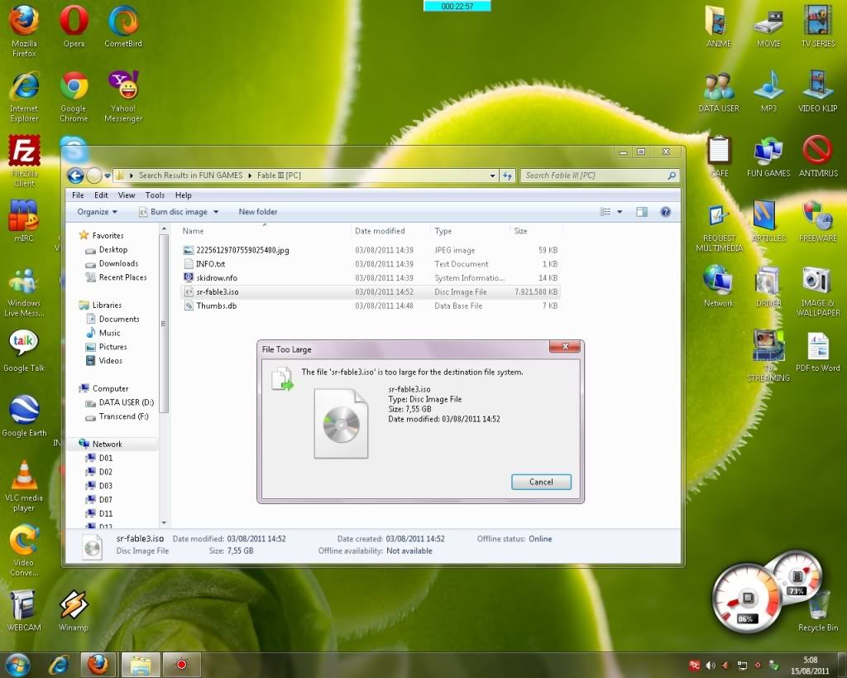The height and width of the screenshot is (678, 847).
Task: Open the File menu
Action: click(x=78, y=195)
